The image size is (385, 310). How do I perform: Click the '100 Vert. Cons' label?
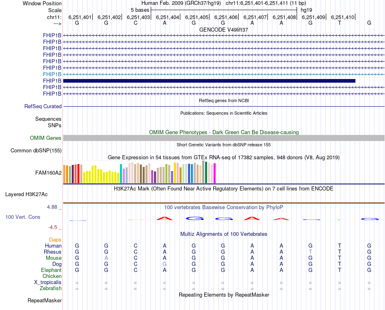[23, 217]
